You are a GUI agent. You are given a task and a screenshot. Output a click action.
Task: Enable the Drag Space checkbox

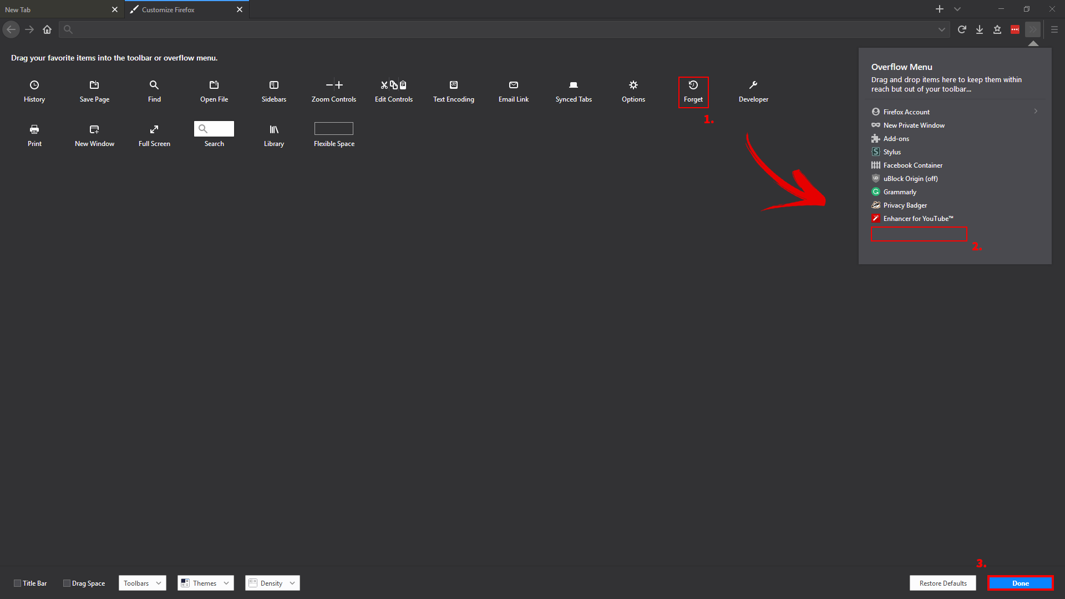(67, 583)
